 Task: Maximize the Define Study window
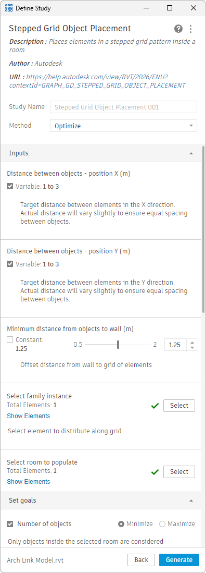(170, 8)
